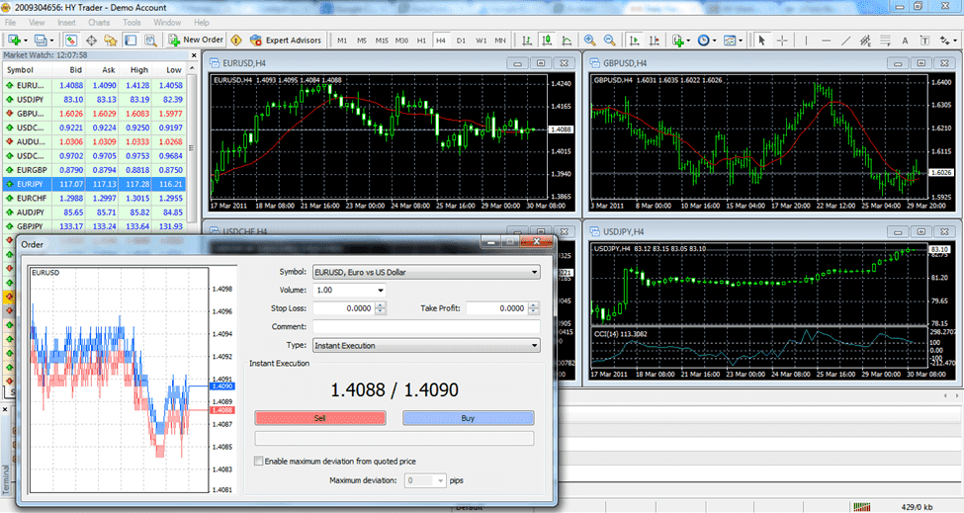Select the bar chart icon

(x=527, y=41)
